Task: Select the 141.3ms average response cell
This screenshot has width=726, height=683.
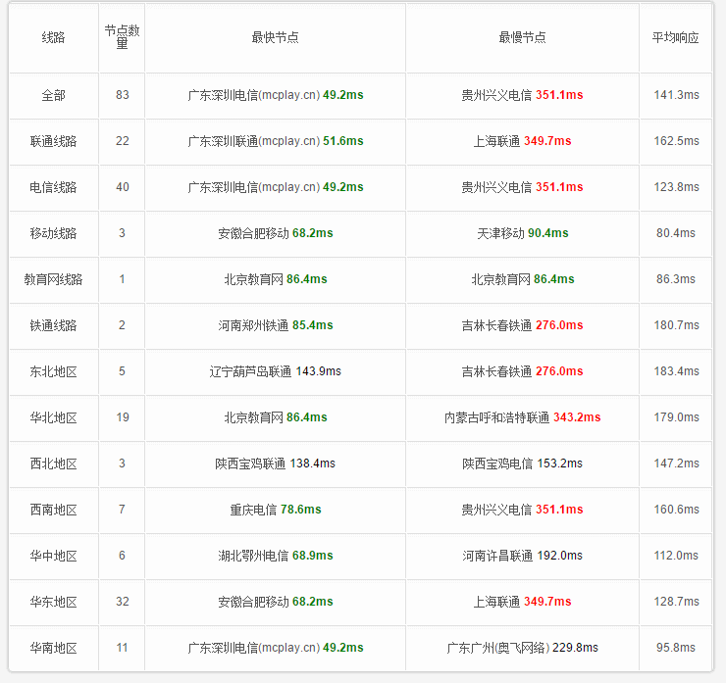Action: (x=676, y=95)
